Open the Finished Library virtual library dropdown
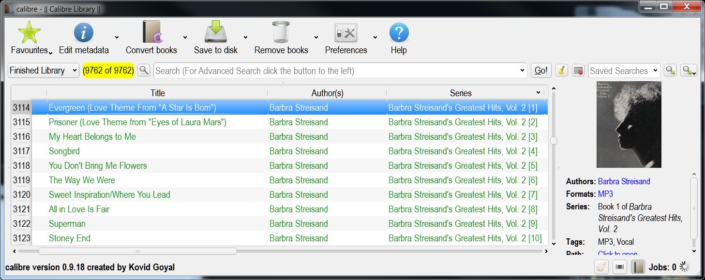Image resolution: width=705 pixels, height=280 pixels. [x=44, y=70]
